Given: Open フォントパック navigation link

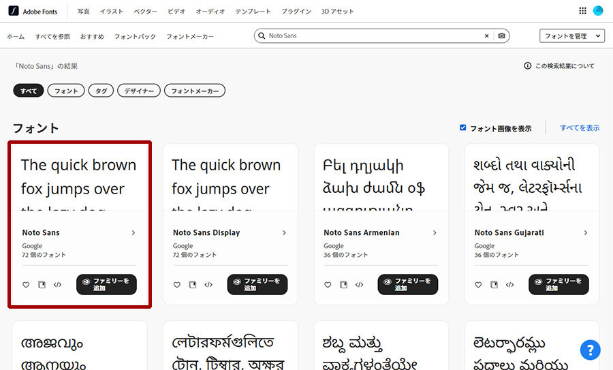Looking at the screenshot, I should click(135, 36).
